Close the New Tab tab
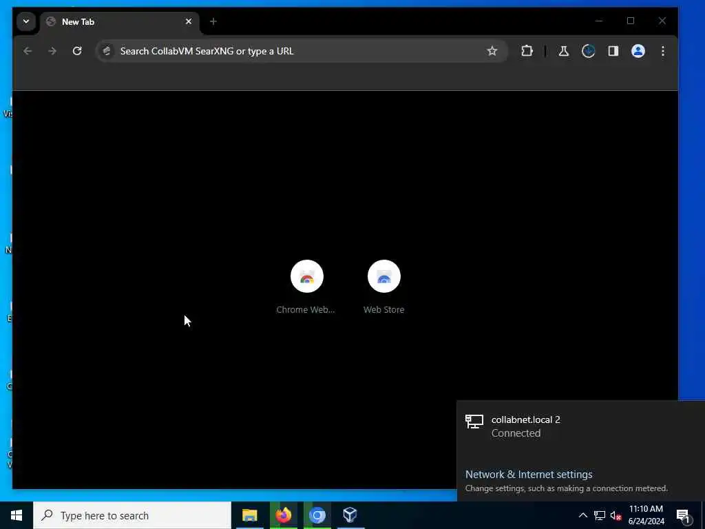The width and height of the screenshot is (705, 529). point(189,21)
